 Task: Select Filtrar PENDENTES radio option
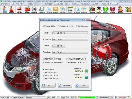[44, 72]
